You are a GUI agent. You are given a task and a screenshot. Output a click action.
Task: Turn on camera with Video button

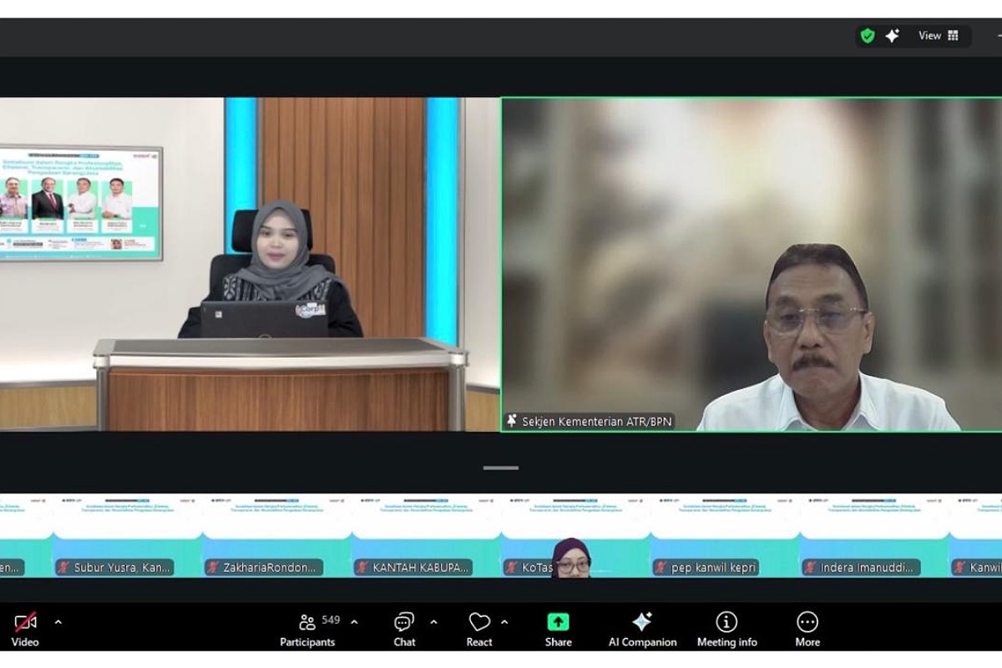pos(25,628)
